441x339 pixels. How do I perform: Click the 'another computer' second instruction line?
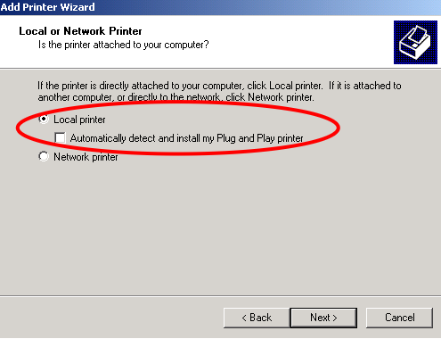pos(176,97)
